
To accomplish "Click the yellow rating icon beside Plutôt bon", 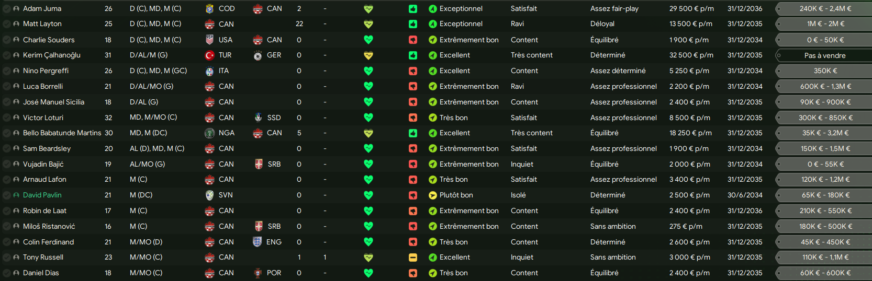I will point(432,195).
